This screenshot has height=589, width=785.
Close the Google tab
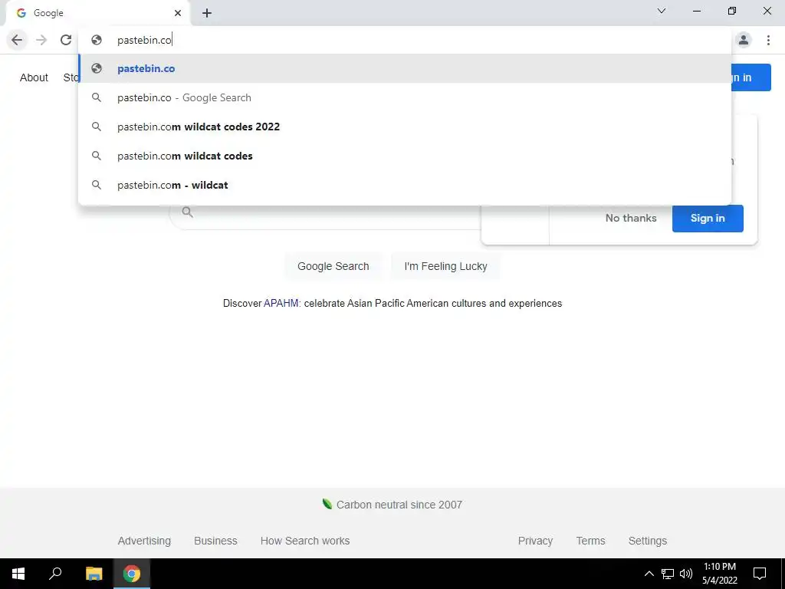click(x=178, y=13)
